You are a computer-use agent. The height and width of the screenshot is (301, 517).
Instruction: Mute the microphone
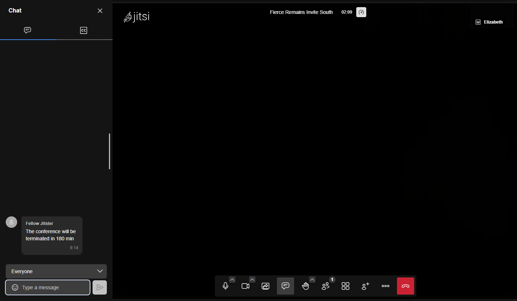[225, 286]
